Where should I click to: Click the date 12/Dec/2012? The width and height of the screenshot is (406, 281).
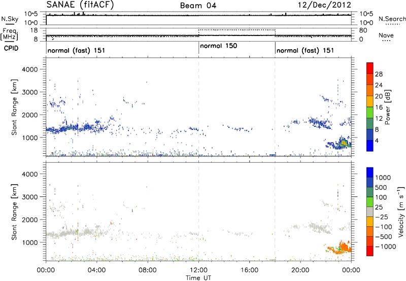coord(324,5)
